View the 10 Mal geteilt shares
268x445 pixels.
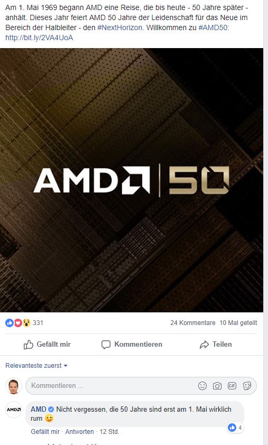[x=238, y=323]
